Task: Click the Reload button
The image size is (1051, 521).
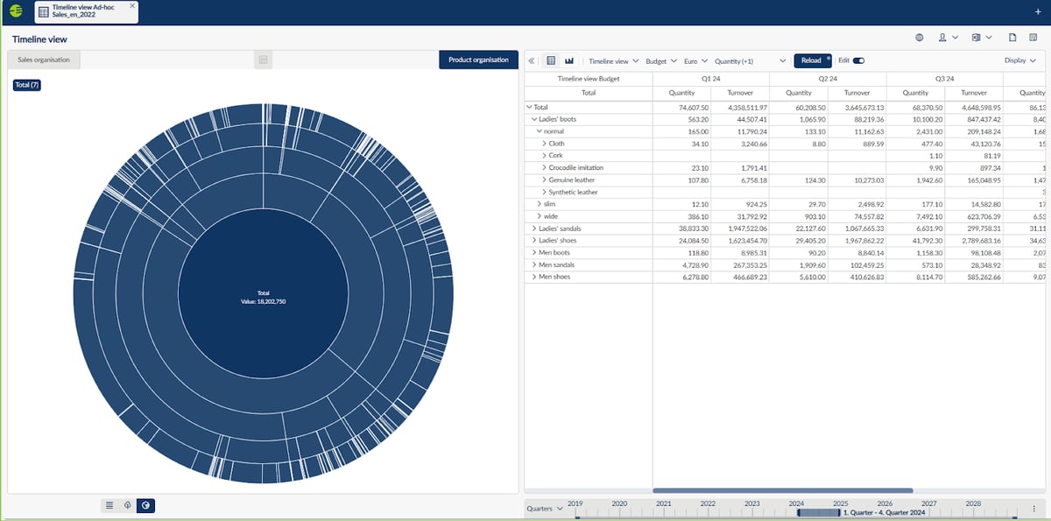Action: pyautogui.click(x=811, y=60)
